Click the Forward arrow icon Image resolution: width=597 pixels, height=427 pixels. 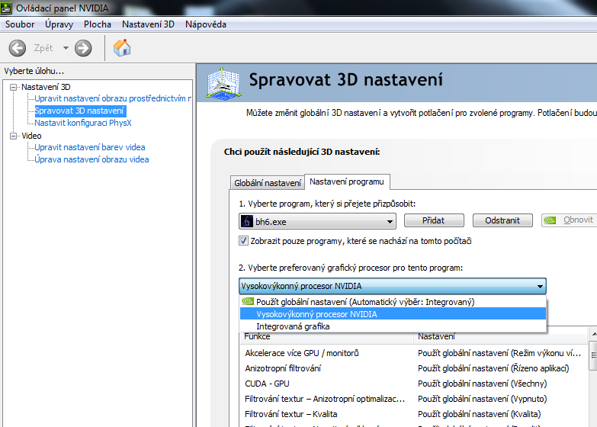tap(83, 48)
